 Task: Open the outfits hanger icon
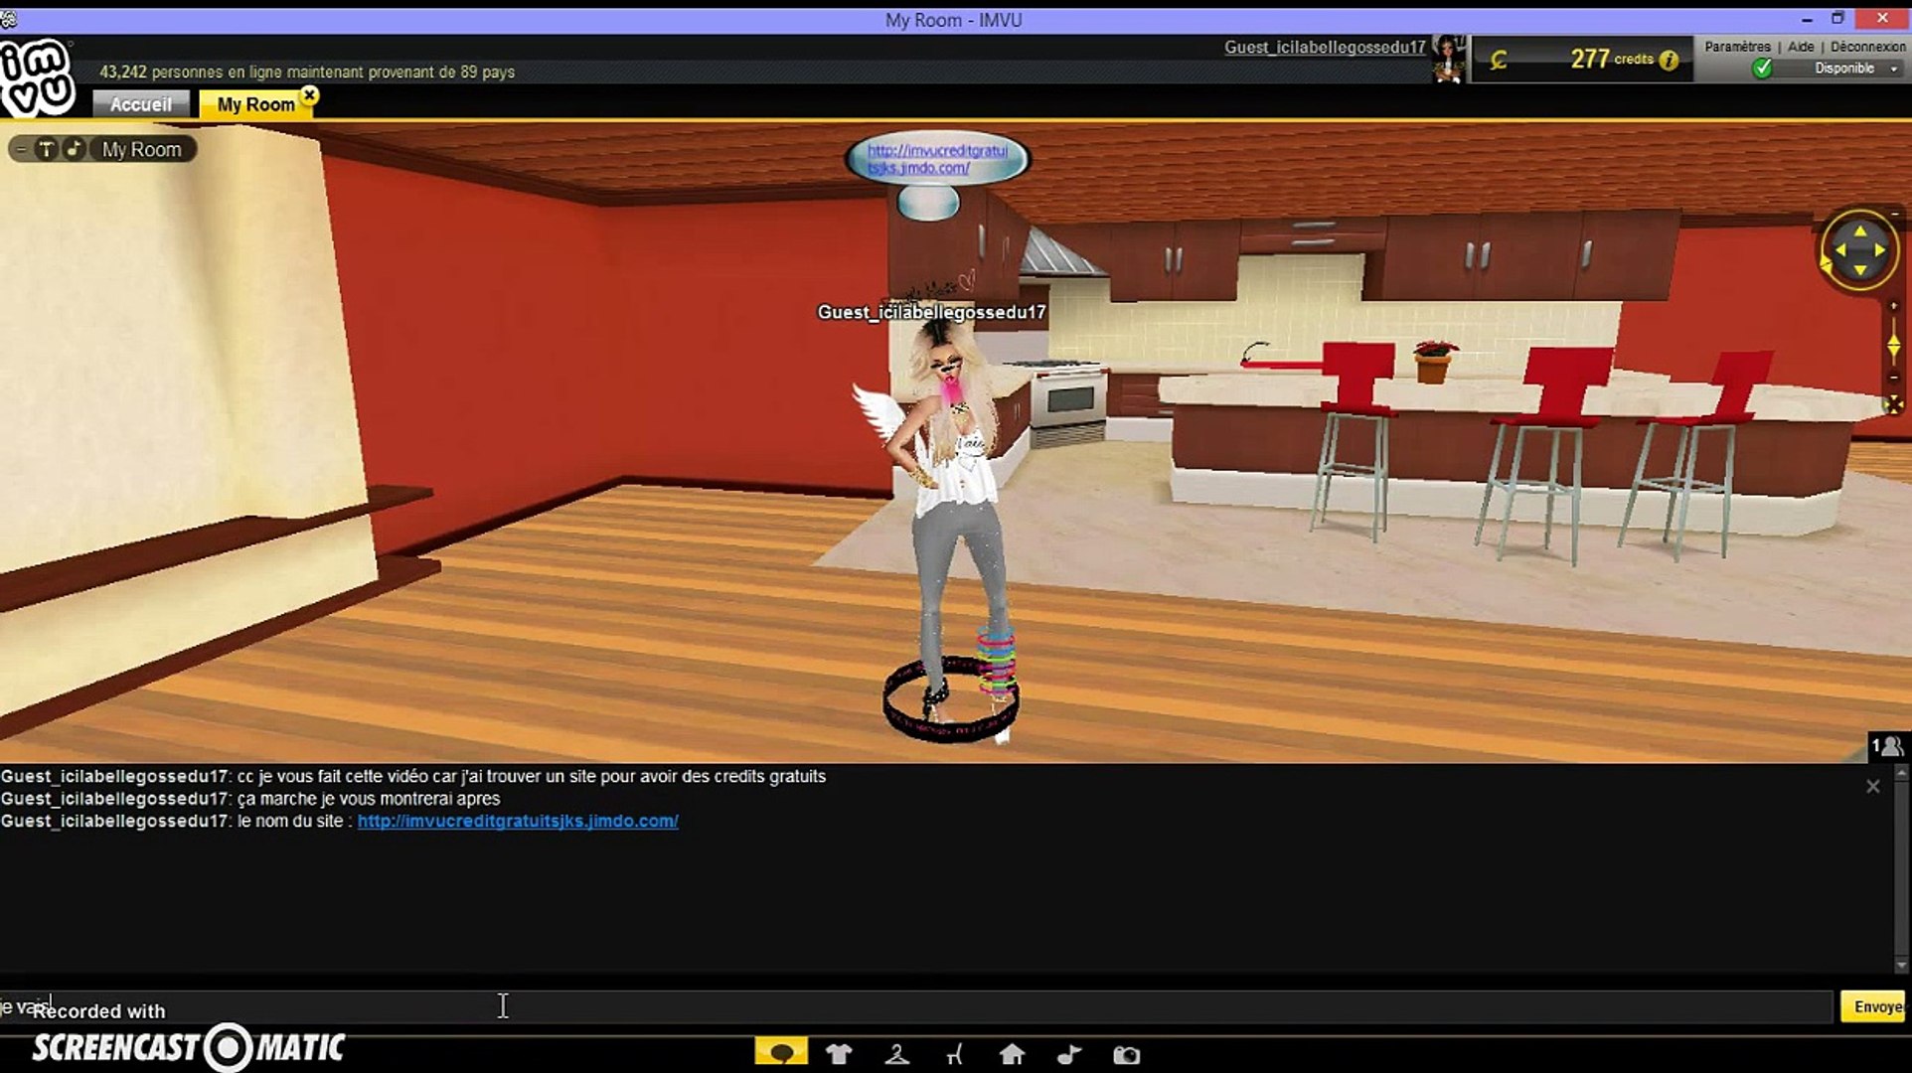click(896, 1054)
